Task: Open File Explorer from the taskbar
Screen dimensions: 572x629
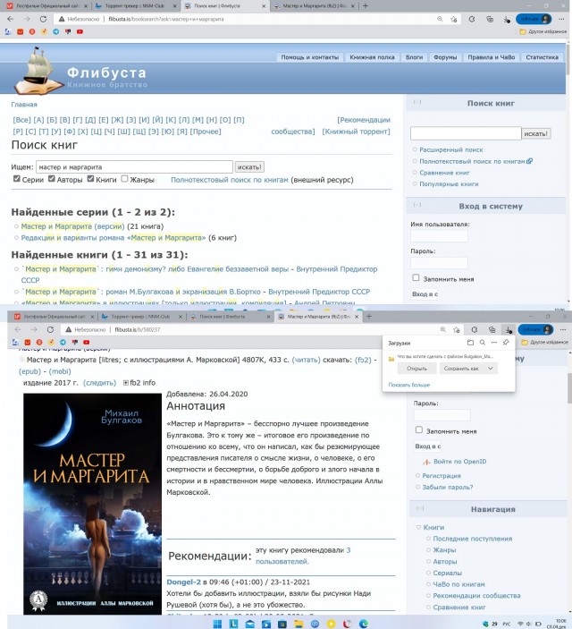Action: [x=299, y=624]
